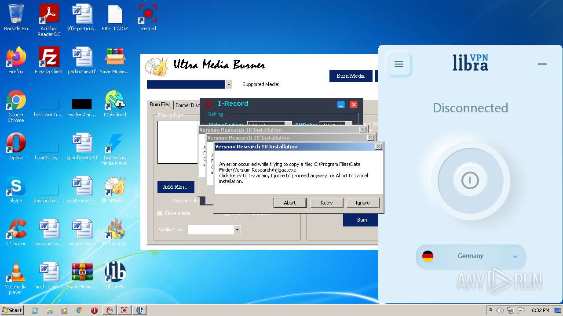
Task: Click Retry in the installation error dialog
Action: [326, 203]
